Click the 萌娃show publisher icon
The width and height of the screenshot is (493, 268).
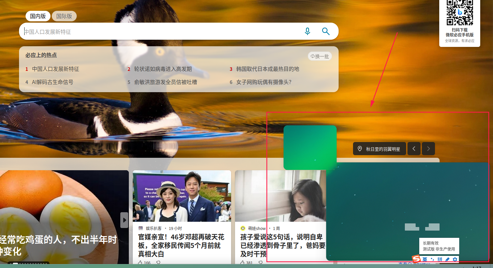tap(243, 228)
